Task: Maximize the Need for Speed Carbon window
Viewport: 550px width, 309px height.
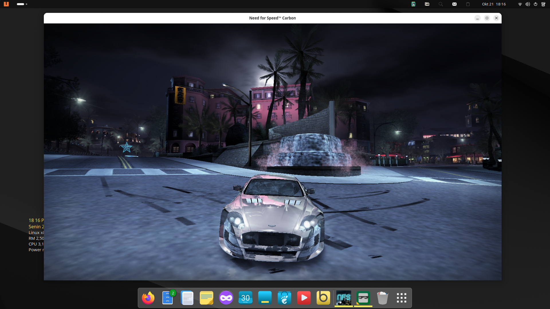Action: [x=487, y=18]
